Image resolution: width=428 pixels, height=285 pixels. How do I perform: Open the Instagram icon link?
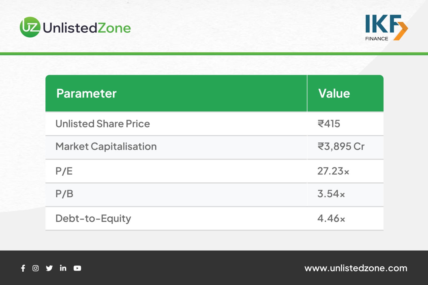(36, 268)
